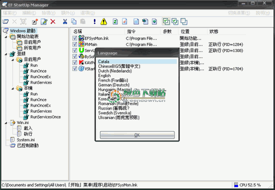Sort by the 名稱 column header
Image resolution: width=275 pixels, height=190 pixels.
click(x=97, y=31)
